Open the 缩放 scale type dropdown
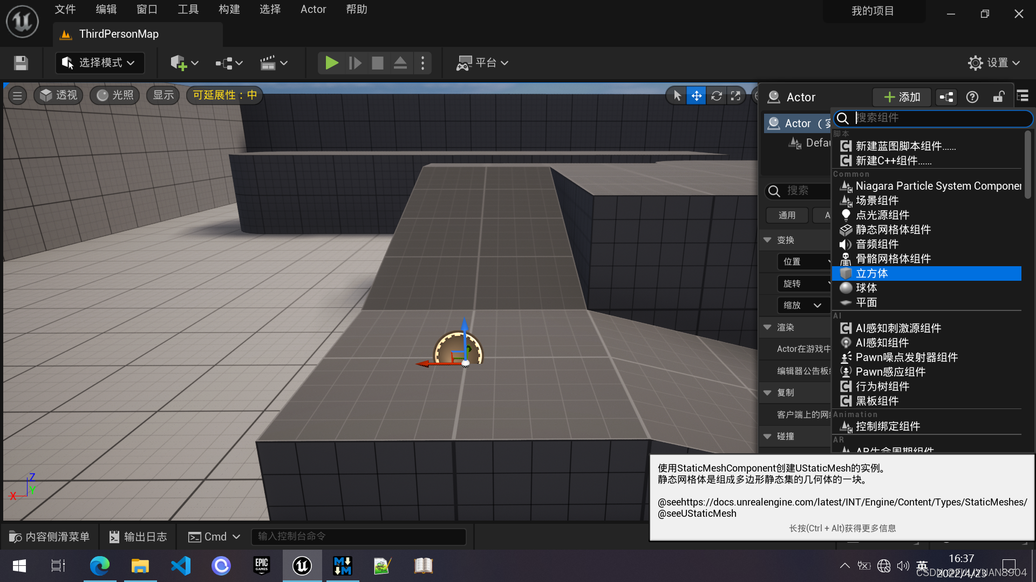This screenshot has width=1036, height=582. coord(803,306)
